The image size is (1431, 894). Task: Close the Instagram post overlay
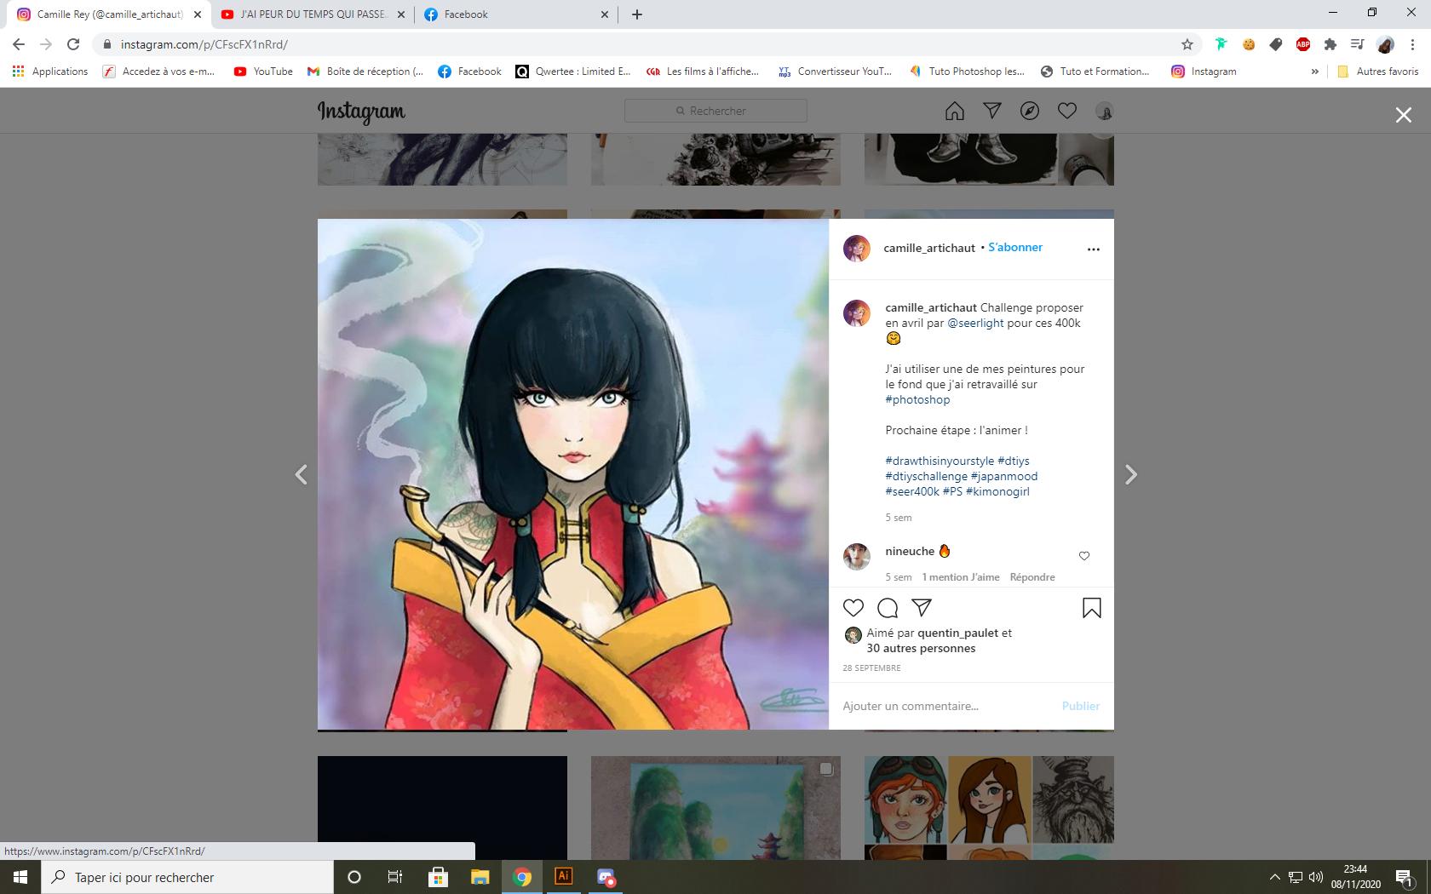pos(1403,114)
